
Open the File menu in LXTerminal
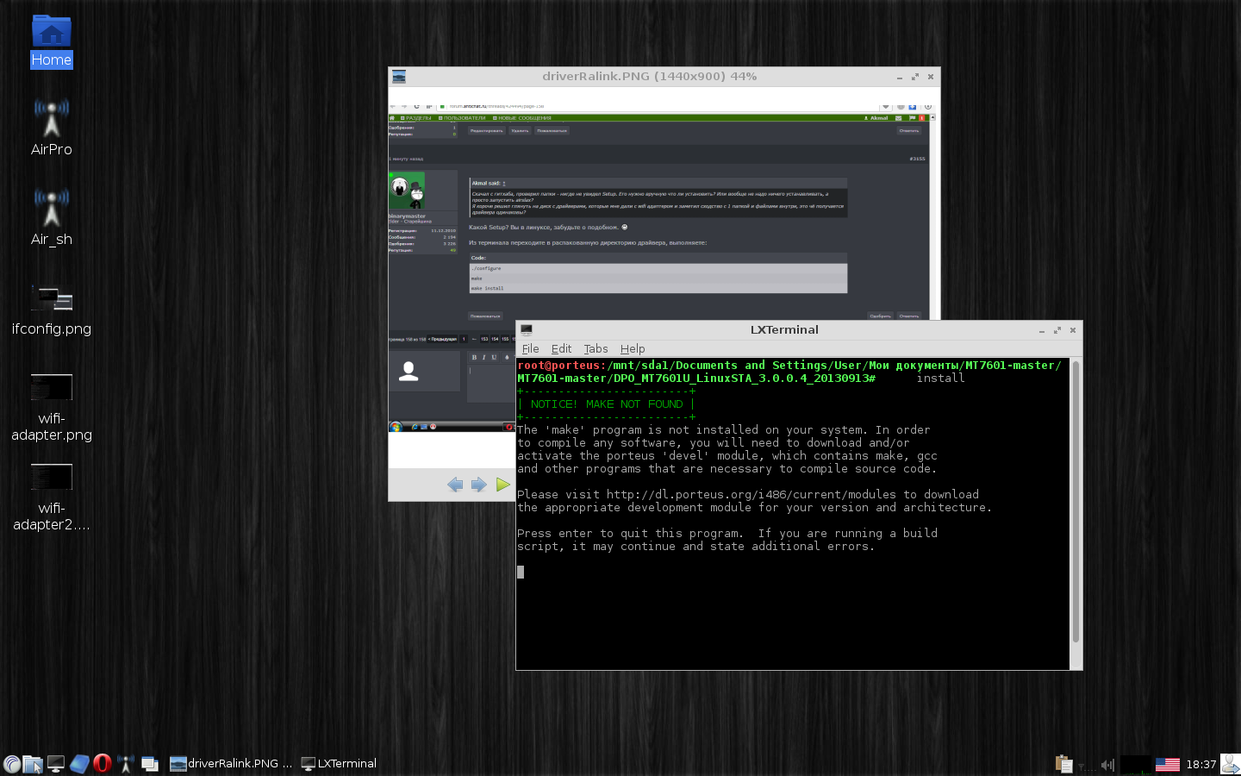(x=530, y=348)
